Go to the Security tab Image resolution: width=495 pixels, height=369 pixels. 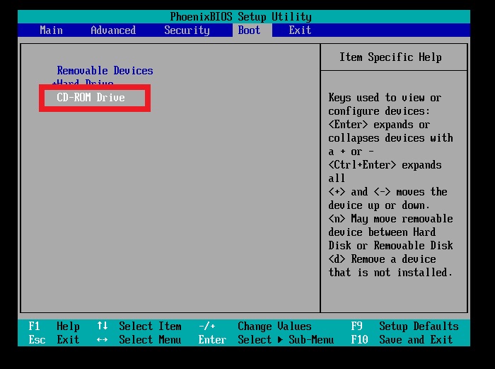click(x=187, y=30)
